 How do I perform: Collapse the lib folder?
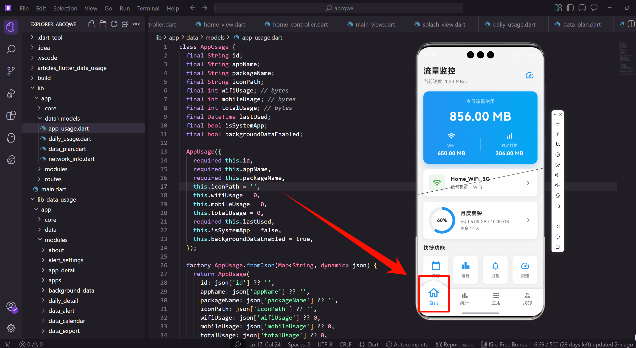coord(83,88)
